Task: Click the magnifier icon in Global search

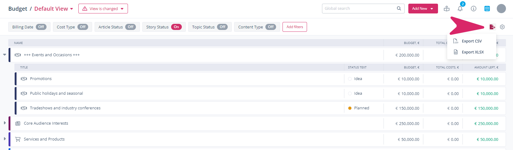Action: click(x=399, y=9)
